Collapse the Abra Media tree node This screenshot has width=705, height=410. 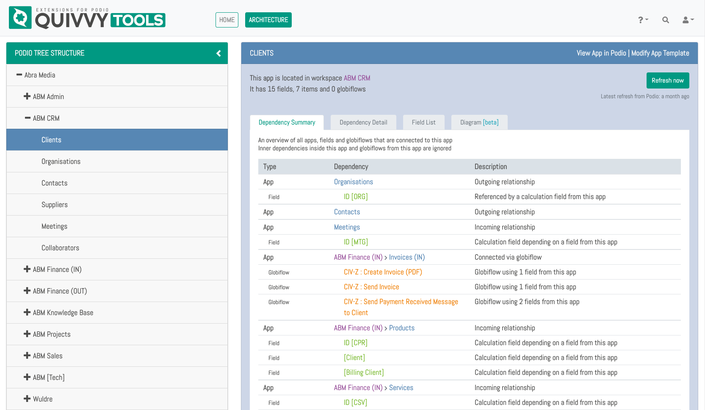tap(19, 75)
